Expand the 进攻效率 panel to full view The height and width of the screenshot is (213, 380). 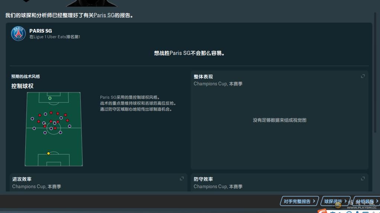182,178
